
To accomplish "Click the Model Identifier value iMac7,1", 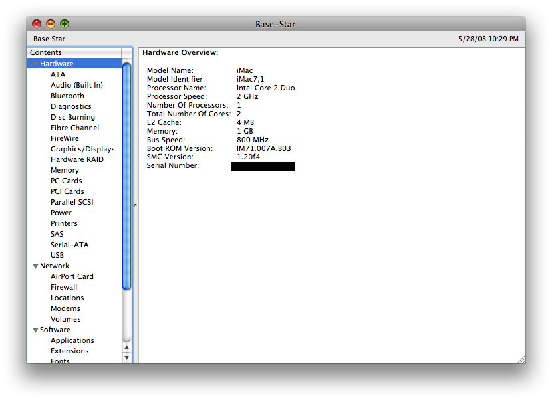I will (x=250, y=79).
